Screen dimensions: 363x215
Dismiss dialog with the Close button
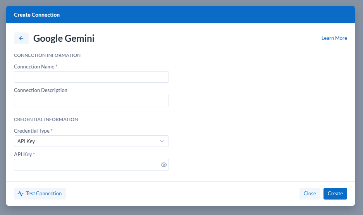pos(310,194)
